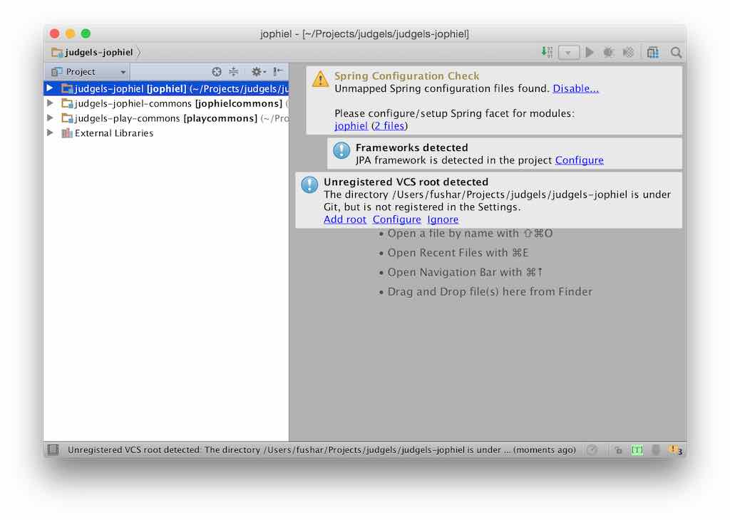The image size is (730, 520).
Task: Click the Open Navigation Bar hint text
Action: 465,272
